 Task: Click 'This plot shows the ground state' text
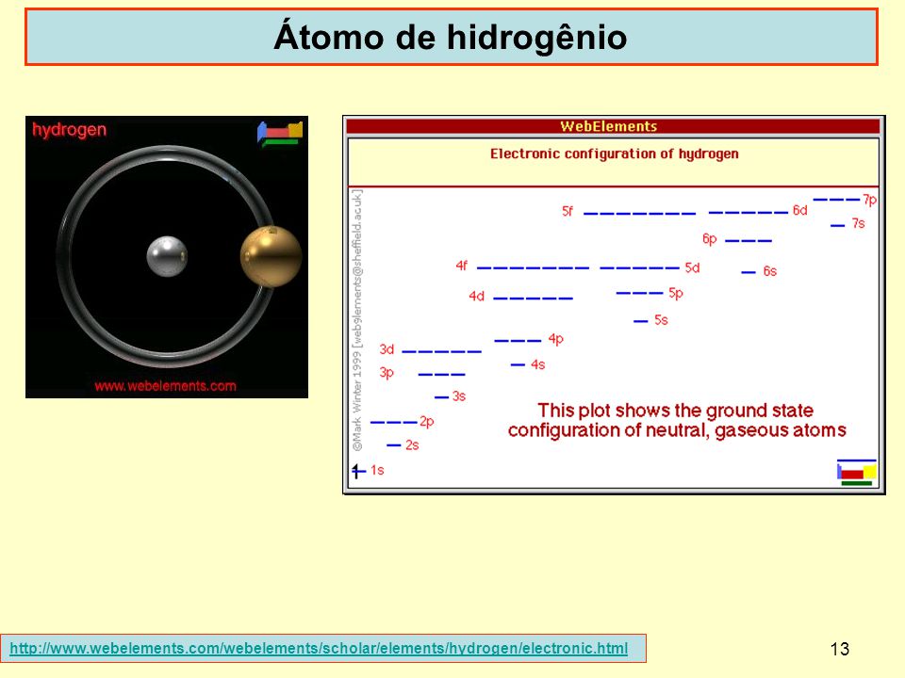[x=675, y=410]
